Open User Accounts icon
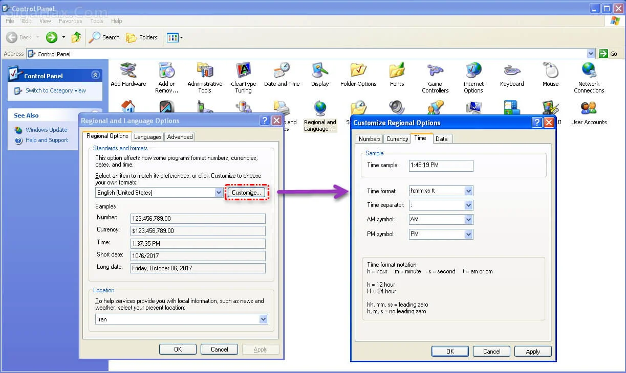This screenshot has height=373, width=626. (x=589, y=109)
